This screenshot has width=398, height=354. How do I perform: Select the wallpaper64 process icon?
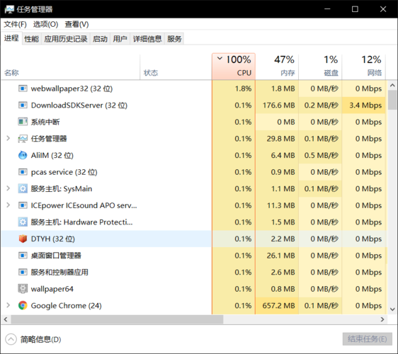23,289
